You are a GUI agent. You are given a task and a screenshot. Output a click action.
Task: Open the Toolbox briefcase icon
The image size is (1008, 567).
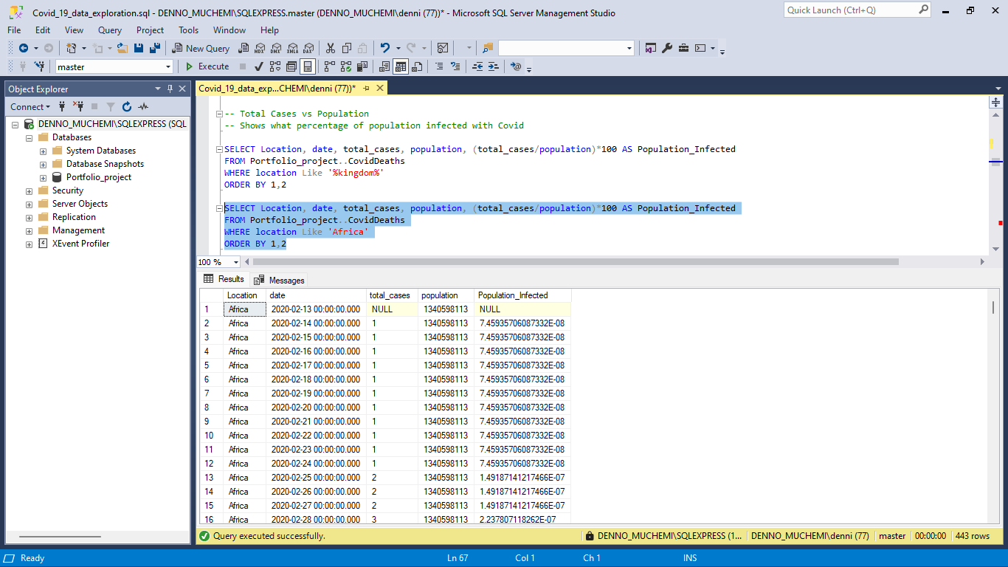[x=683, y=48]
